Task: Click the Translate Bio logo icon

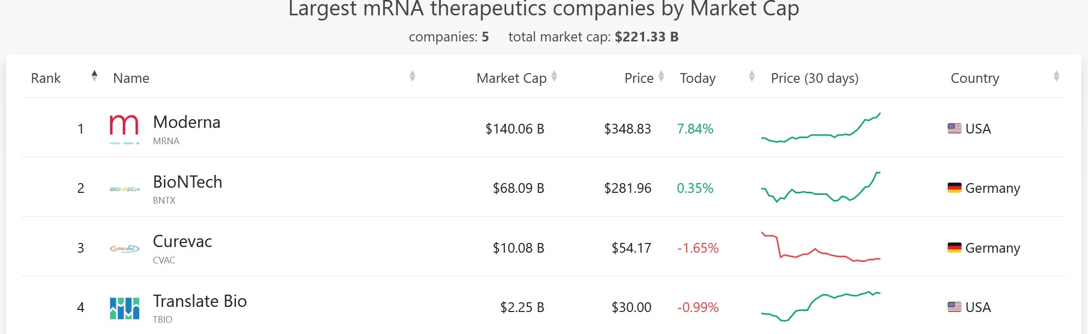Action: pyautogui.click(x=124, y=308)
